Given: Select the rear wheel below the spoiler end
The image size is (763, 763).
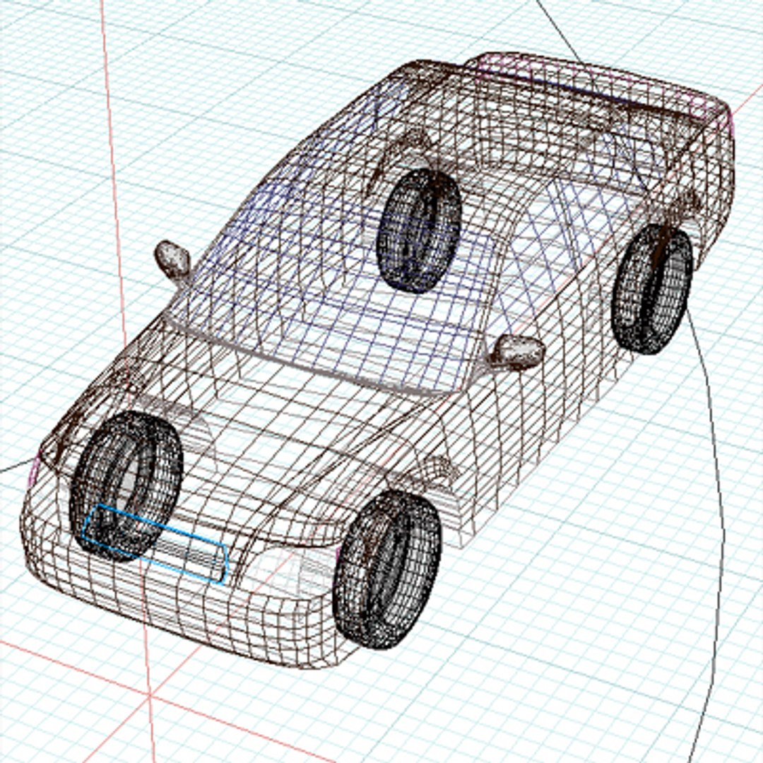Looking at the screenshot, I should tap(652, 289).
